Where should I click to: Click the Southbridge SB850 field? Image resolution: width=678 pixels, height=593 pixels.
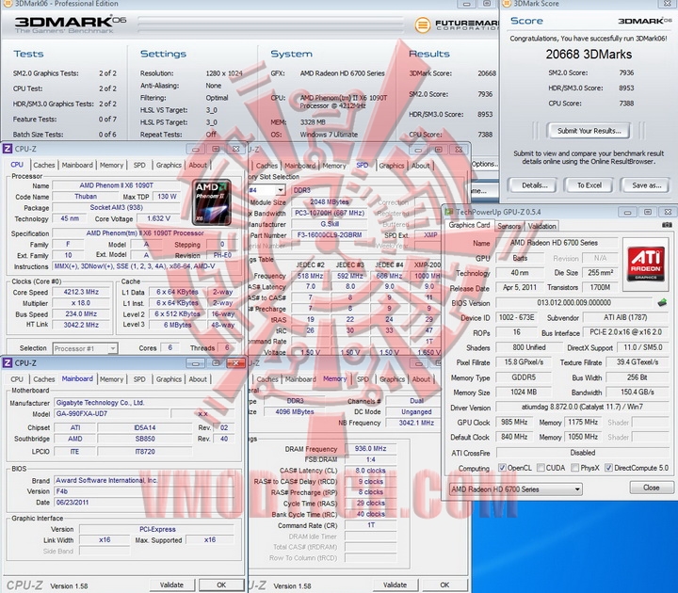[144, 439]
